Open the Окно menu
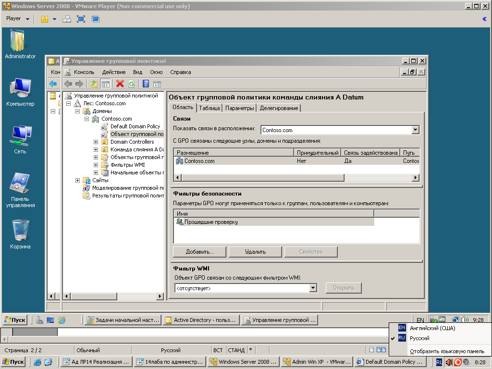The width and height of the screenshot is (492, 369). pyautogui.click(x=156, y=72)
